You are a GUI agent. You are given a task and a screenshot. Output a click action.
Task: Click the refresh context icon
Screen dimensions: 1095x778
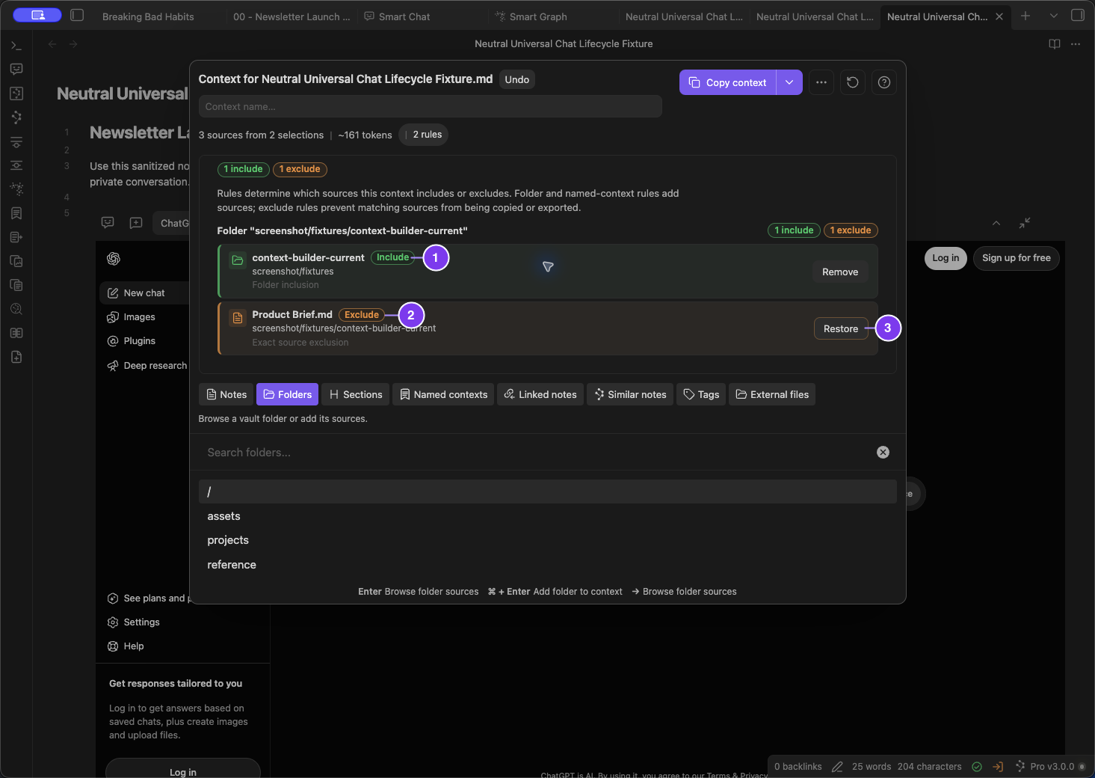coord(853,82)
